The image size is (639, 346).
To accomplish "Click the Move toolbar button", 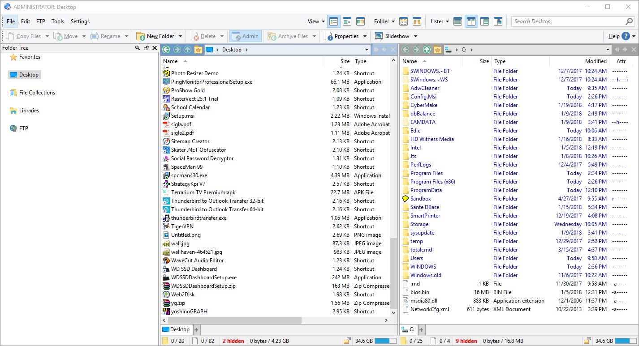I will (x=65, y=36).
